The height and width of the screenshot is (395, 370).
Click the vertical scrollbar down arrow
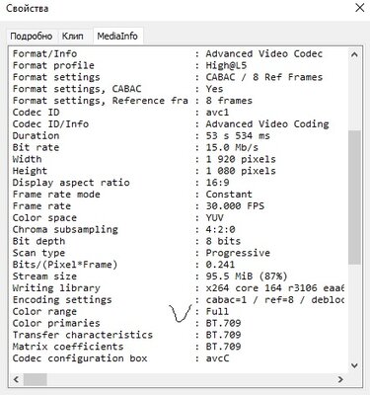coord(354,365)
